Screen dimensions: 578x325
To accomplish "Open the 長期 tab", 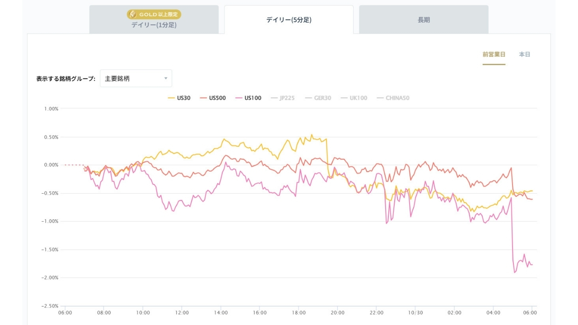I will coord(424,19).
